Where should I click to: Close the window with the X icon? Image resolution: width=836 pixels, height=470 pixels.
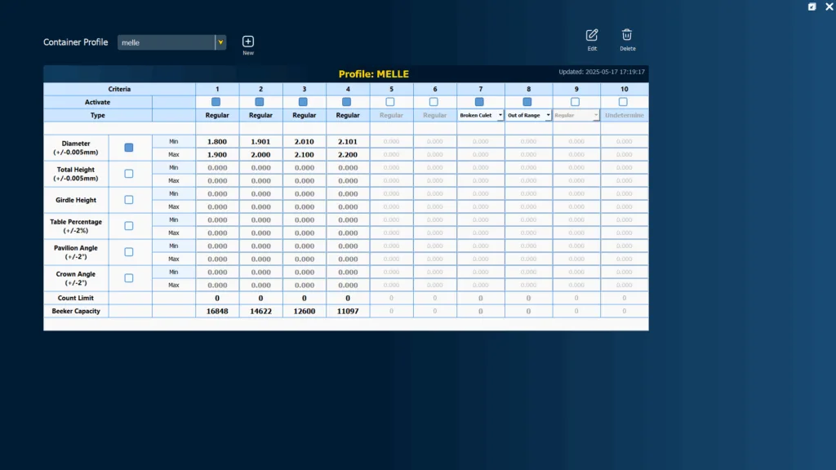[x=829, y=7]
